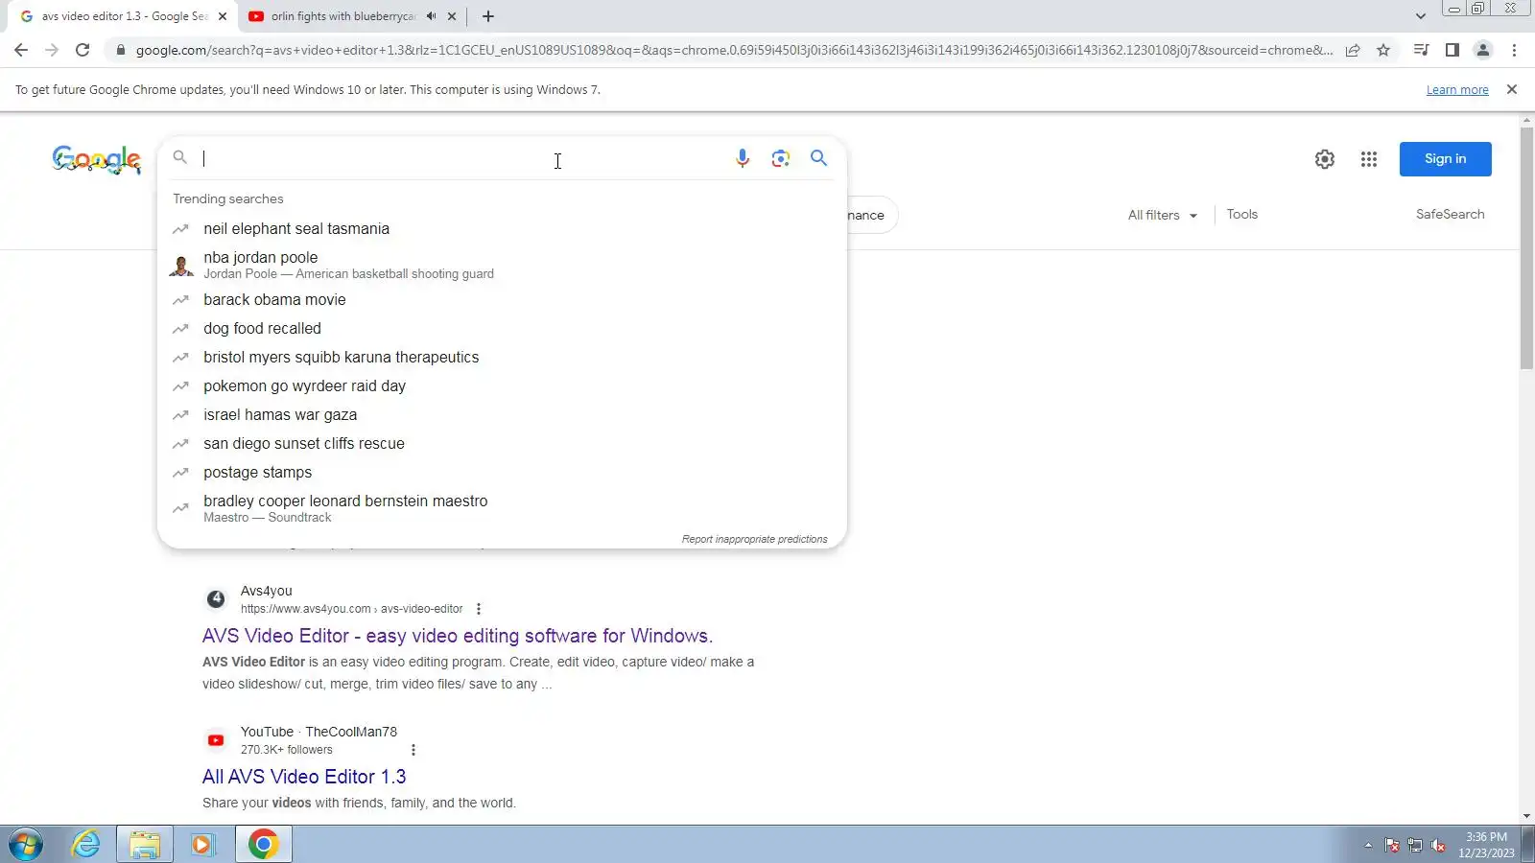Open the Tools options

coord(1242,215)
